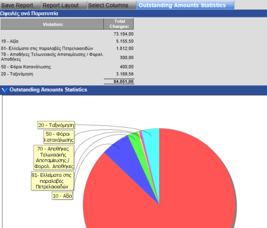This screenshot has height=228, width=267.
Task: Click the 73.194,00 amount cell
Action: click(x=124, y=34)
